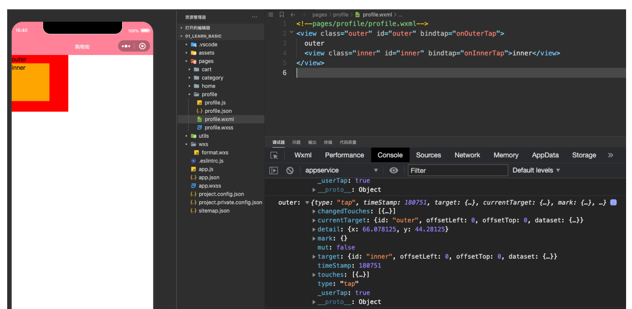This screenshot has width=632, height=309.
Task: Switch to the Network tab
Action: 468,155
